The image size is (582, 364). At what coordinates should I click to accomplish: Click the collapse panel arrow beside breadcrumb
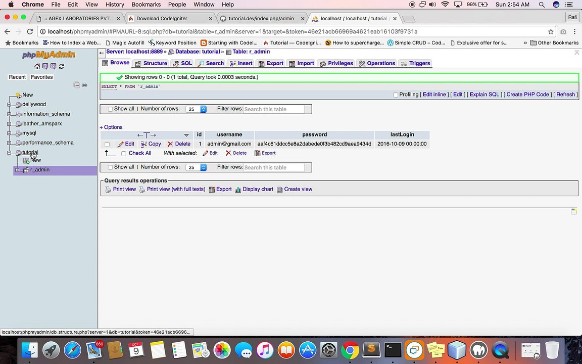click(x=102, y=53)
